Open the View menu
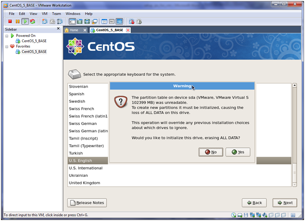Viewport: 305px width, 221px height. pyautogui.click(x=33, y=14)
